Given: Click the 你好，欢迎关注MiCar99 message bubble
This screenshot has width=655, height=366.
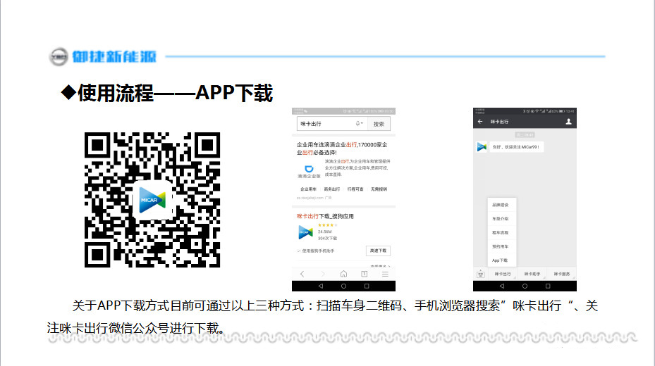Looking at the screenshot, I should pyautogui.click(x=516, y=146).
